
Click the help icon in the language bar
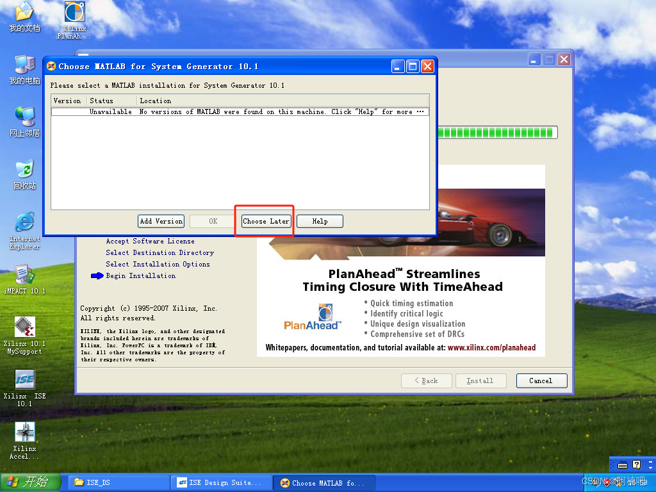tap(636, 465)
